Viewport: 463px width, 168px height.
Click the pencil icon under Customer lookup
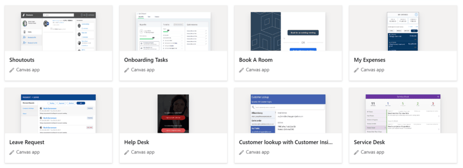[x=241, y=152]
